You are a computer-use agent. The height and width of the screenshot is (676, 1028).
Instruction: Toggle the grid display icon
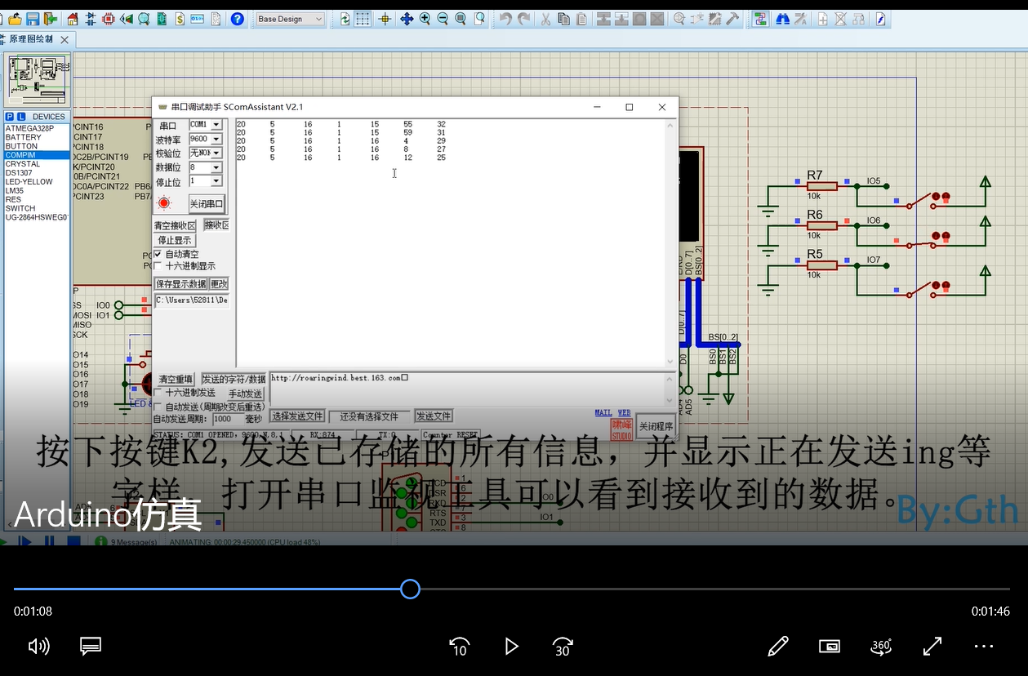(363, 19)
